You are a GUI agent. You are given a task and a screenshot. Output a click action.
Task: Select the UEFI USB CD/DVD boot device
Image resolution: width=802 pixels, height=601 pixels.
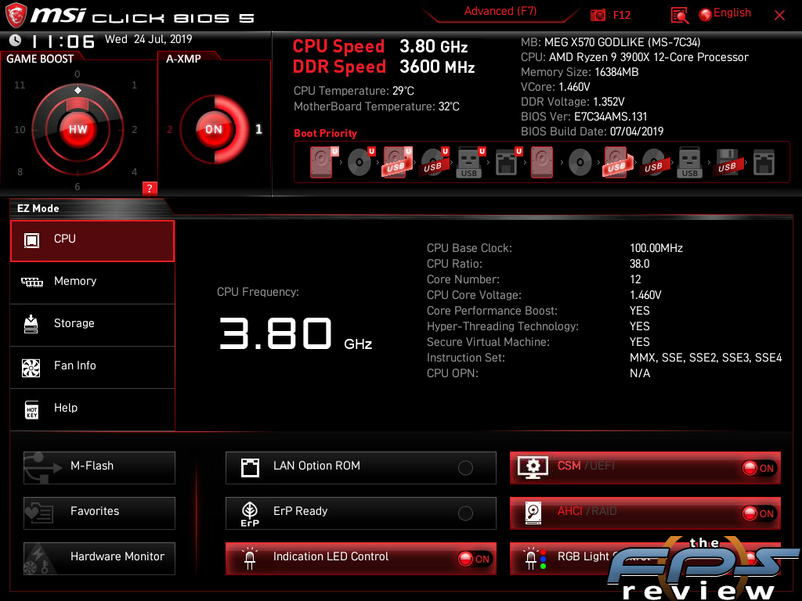[x=434, y=162]
